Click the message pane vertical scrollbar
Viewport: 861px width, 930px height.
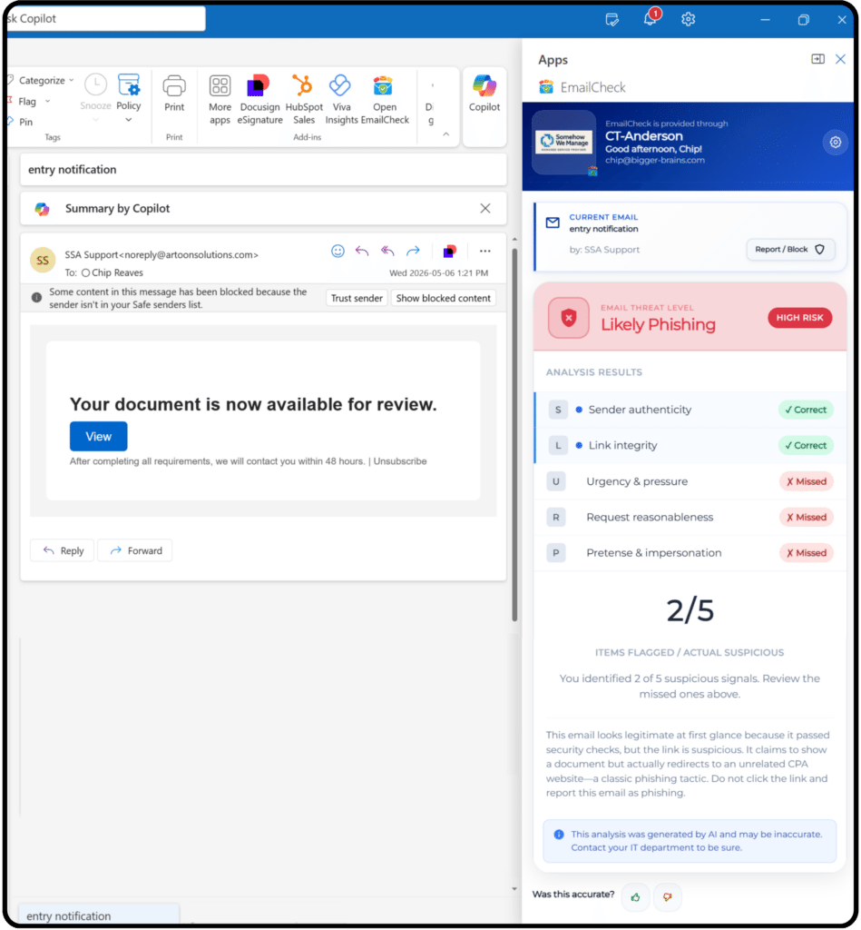(x=514, y=433)
